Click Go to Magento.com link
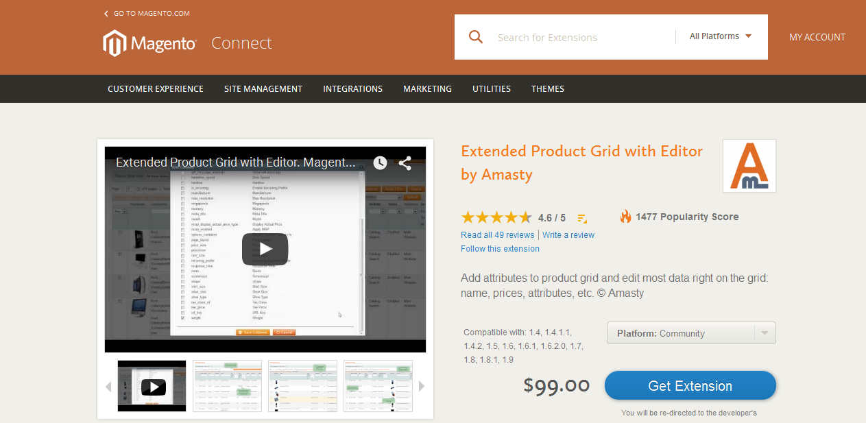 click(152, 14)
